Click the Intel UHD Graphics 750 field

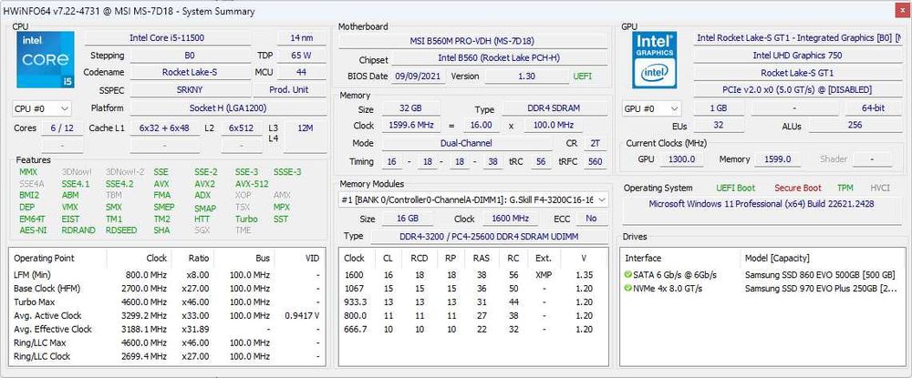(797, 56)
